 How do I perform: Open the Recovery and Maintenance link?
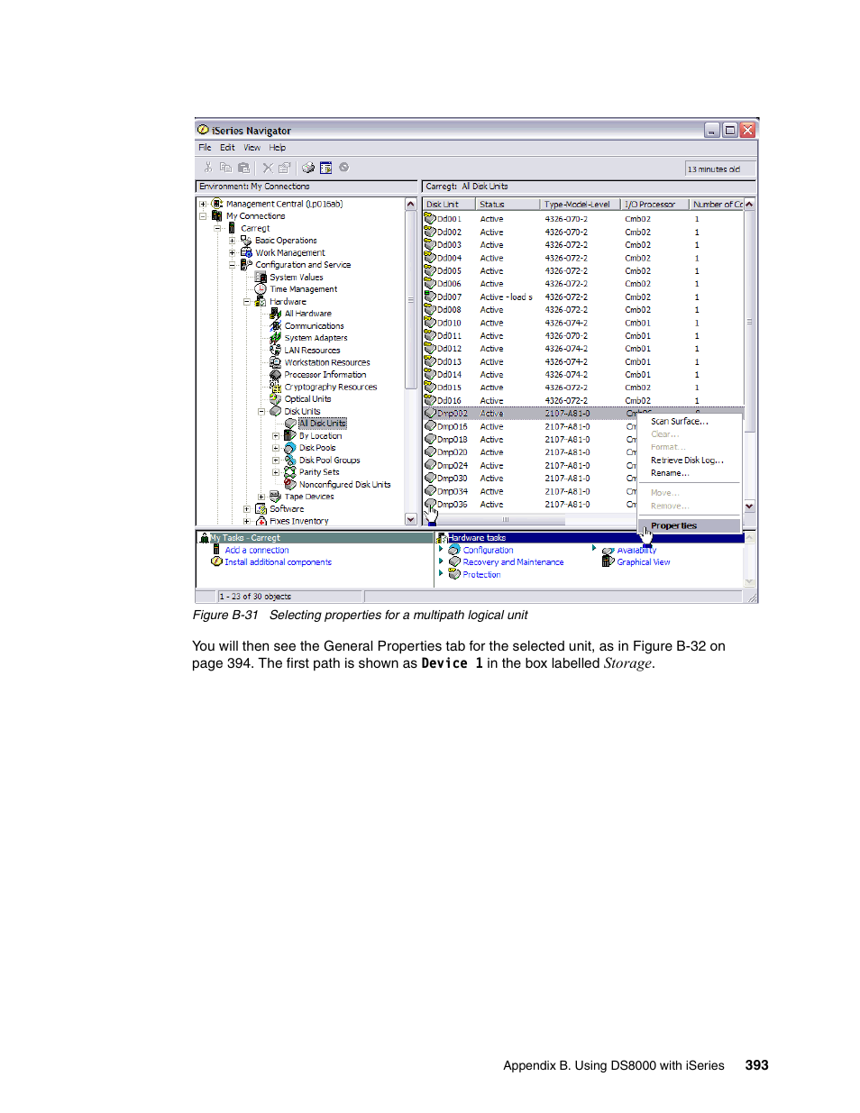click(513, 562)
